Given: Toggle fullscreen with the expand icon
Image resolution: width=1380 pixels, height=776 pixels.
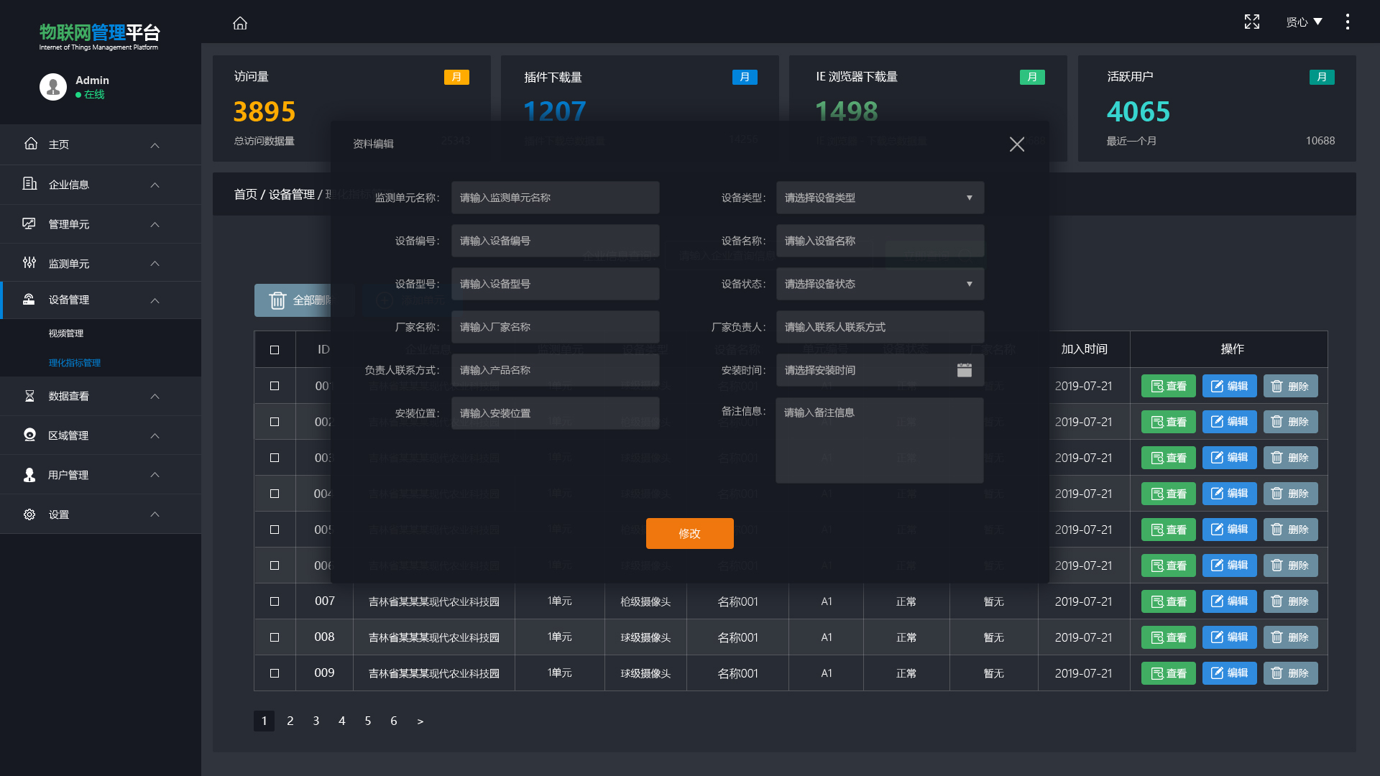Looking at the screenshot, I should [x=1252, y=22].
